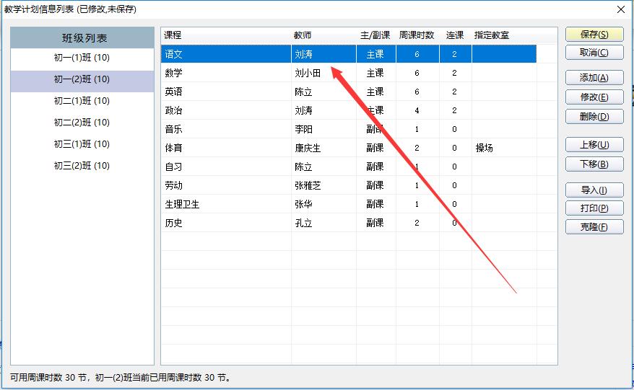Click teacher 李阳 in the 音乐 row
The height and width of the screenshot is (390, 634).
tap(303, 129)
